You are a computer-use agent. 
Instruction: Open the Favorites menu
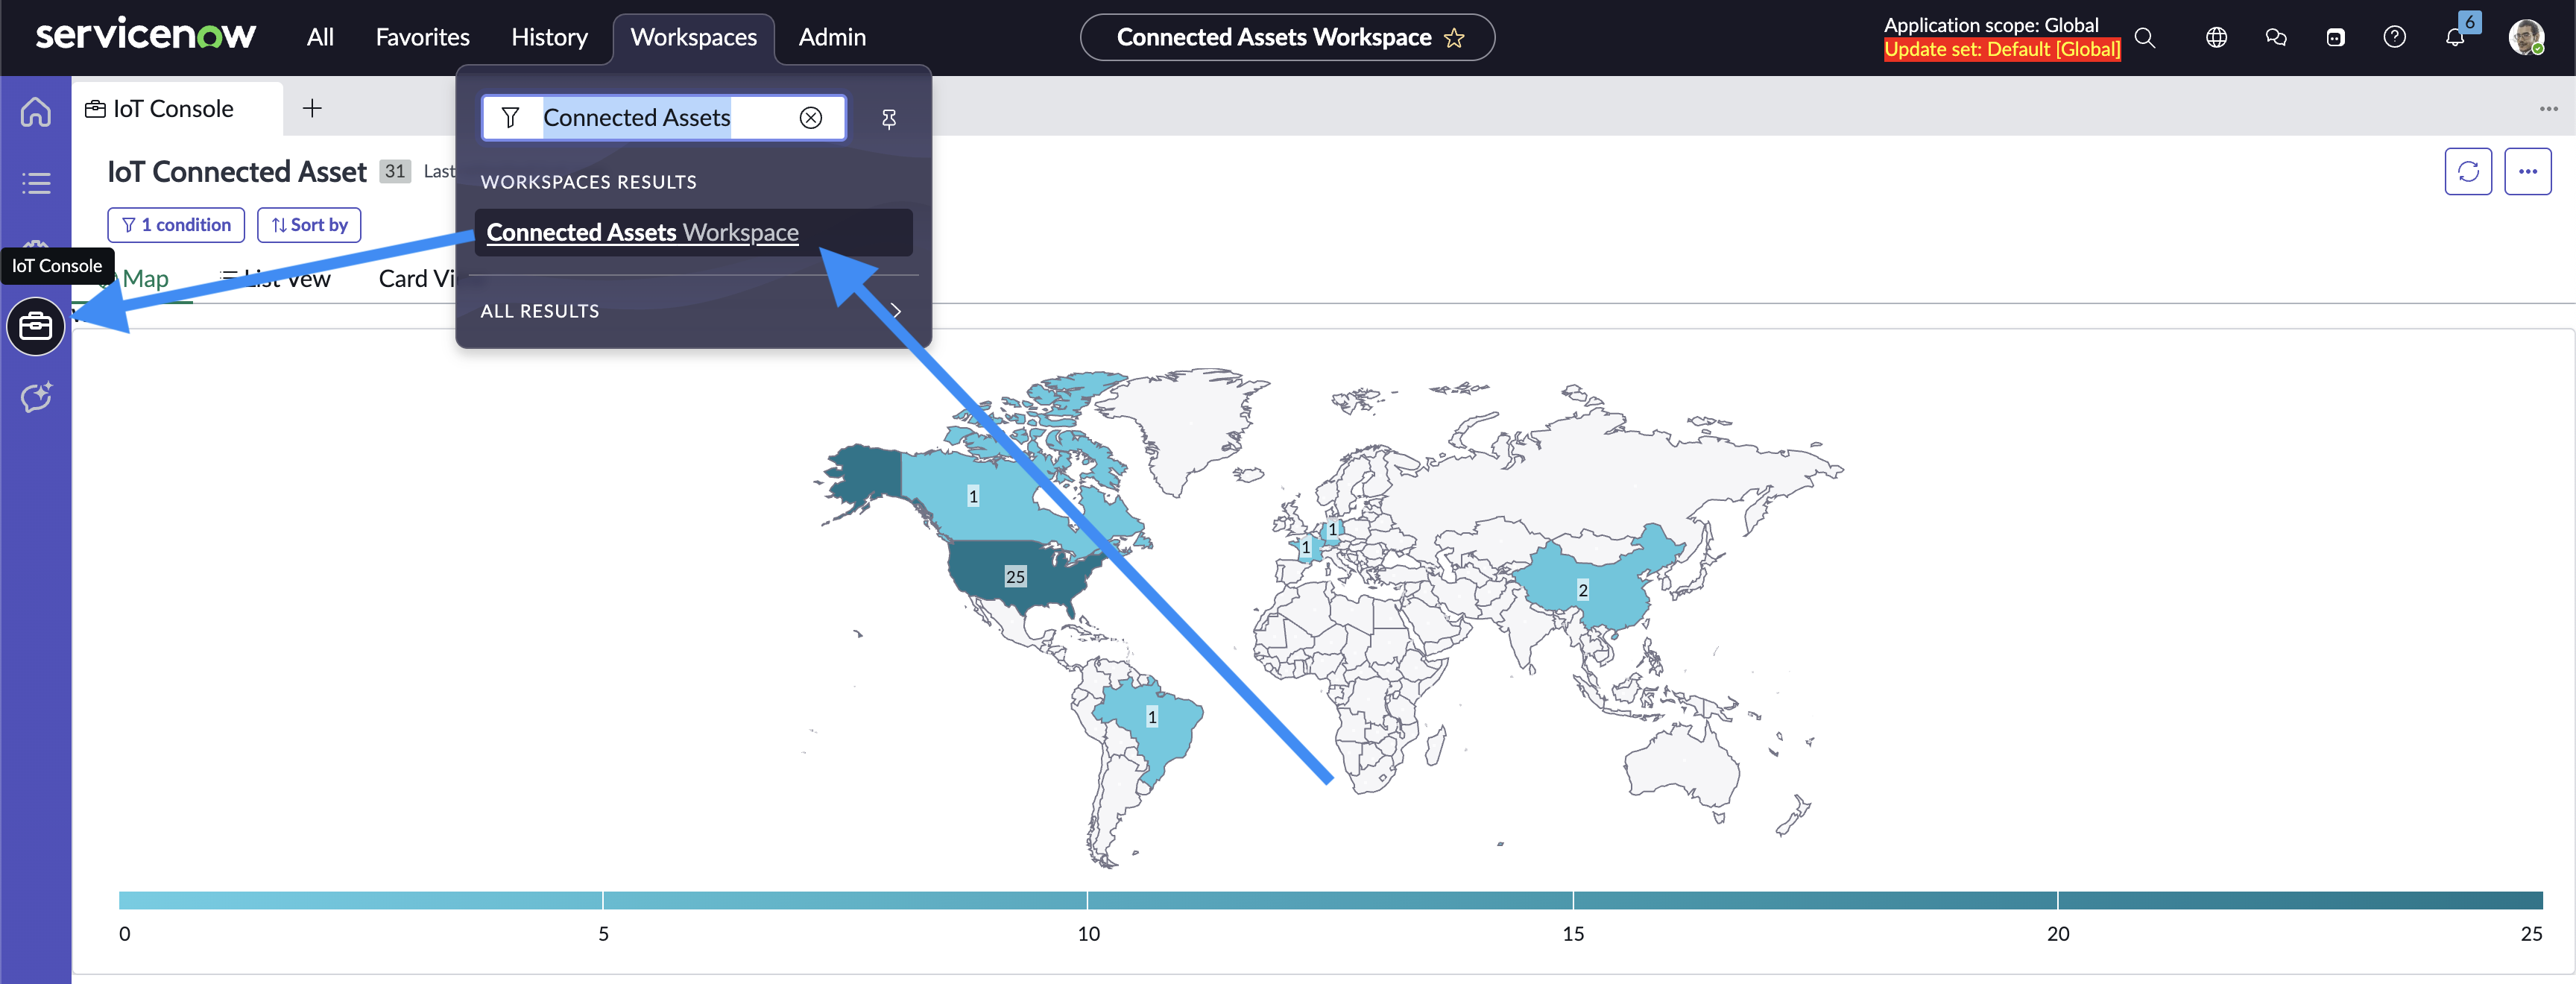(x=422, y=38)
